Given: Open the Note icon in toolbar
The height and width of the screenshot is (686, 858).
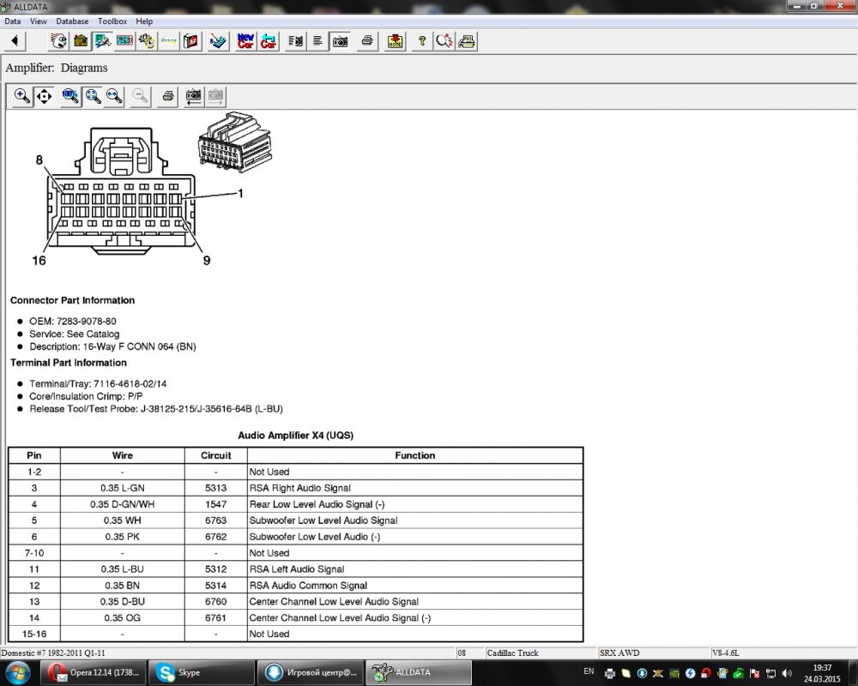Looking at the screenshot, I should 396,40.
